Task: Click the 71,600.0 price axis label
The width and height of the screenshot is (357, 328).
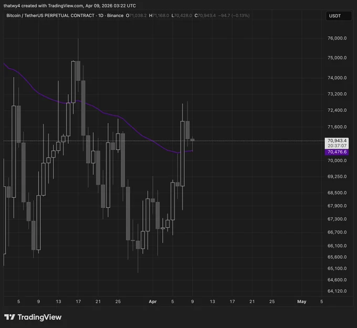Action: [x=337, y=127]
